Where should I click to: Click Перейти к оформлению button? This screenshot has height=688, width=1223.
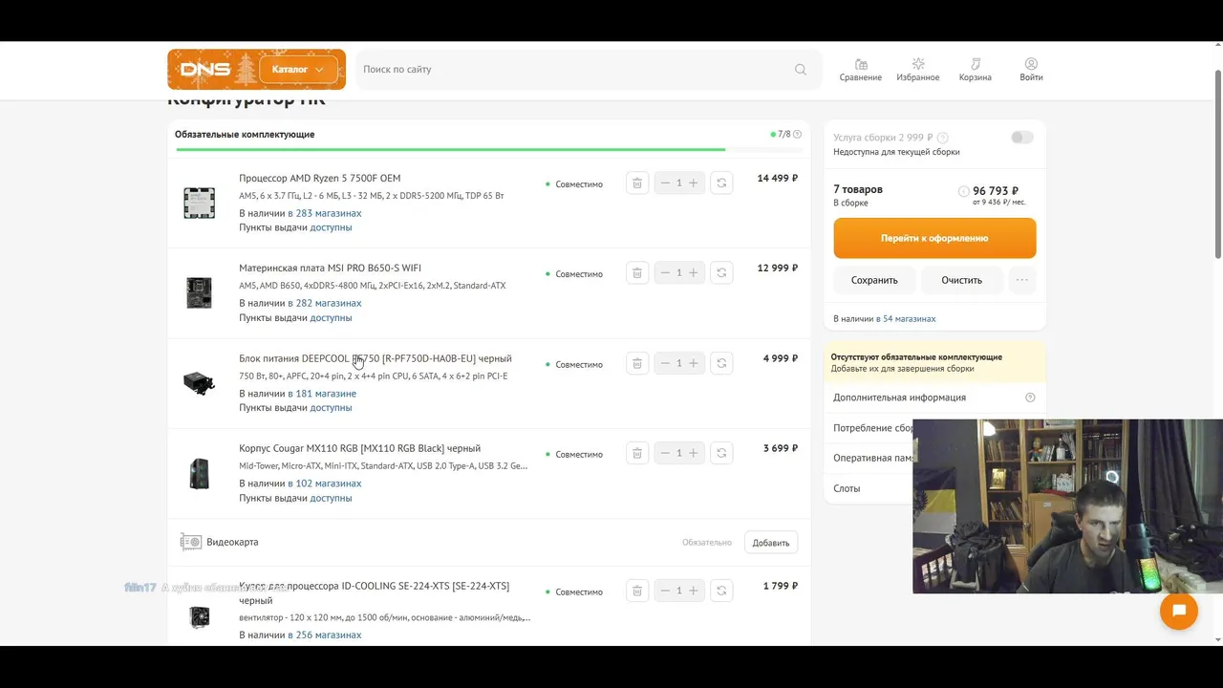(934, 238)
